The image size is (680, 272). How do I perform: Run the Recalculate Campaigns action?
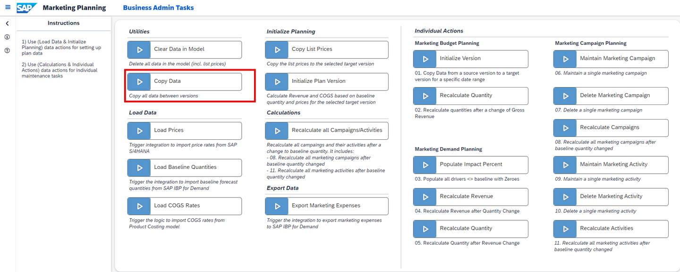click(x=611, y=128)
